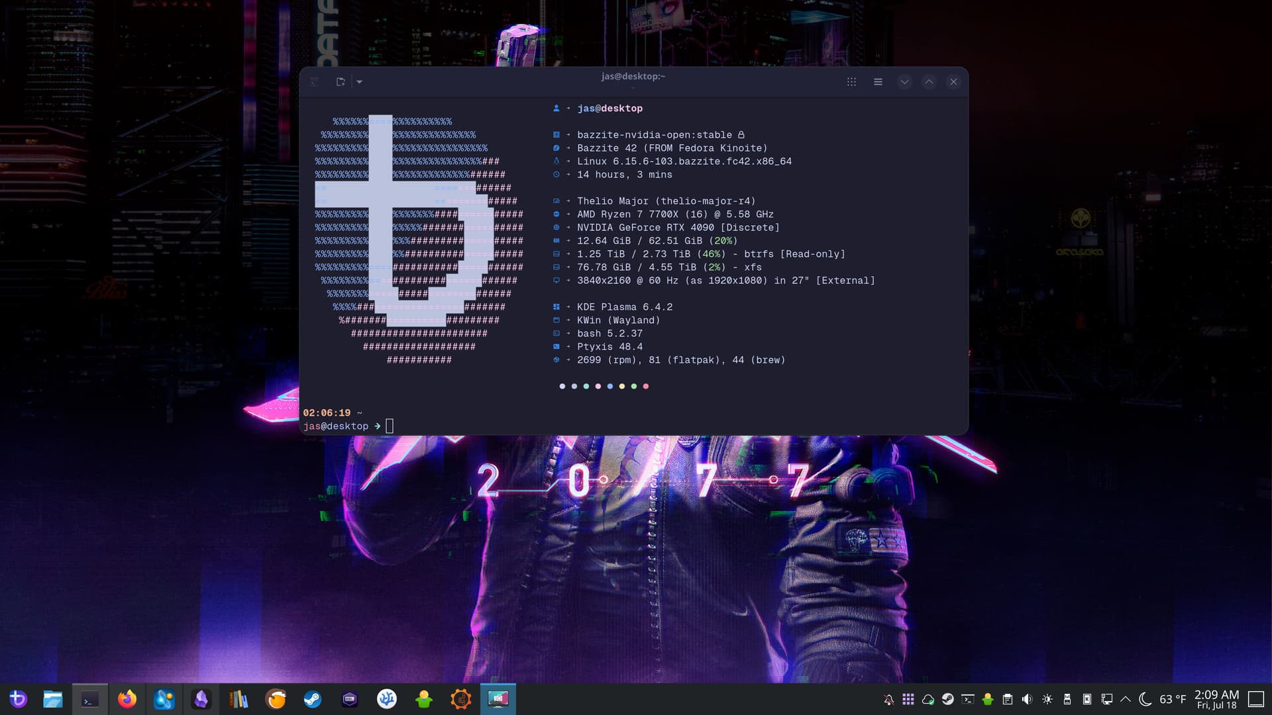
Task: Click the jas@desktop:~ window title
Action: (x=633, y=76)
